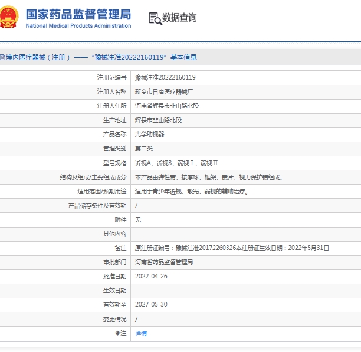Click the document icon before 境内医疗器械
The image size is (361, 352).
click(2, 57)
